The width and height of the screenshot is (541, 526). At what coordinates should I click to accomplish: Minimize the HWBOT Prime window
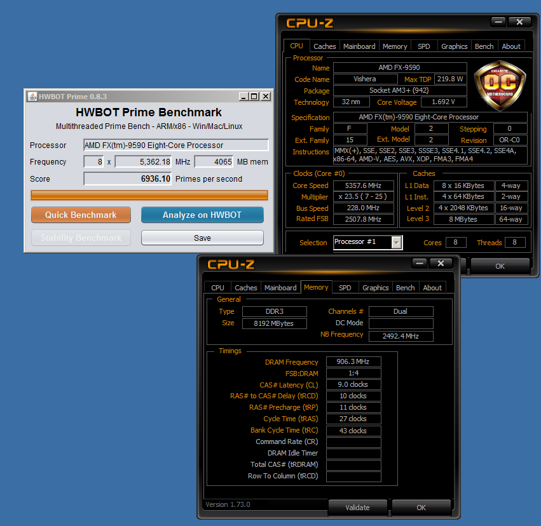pyautogui.click(x=244, y=97)
